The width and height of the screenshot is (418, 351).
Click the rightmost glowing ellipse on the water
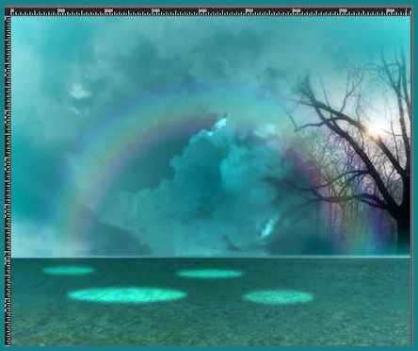[278, 297]
